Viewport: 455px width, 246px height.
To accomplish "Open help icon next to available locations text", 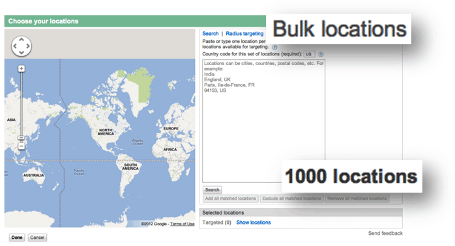I will 274,47.
